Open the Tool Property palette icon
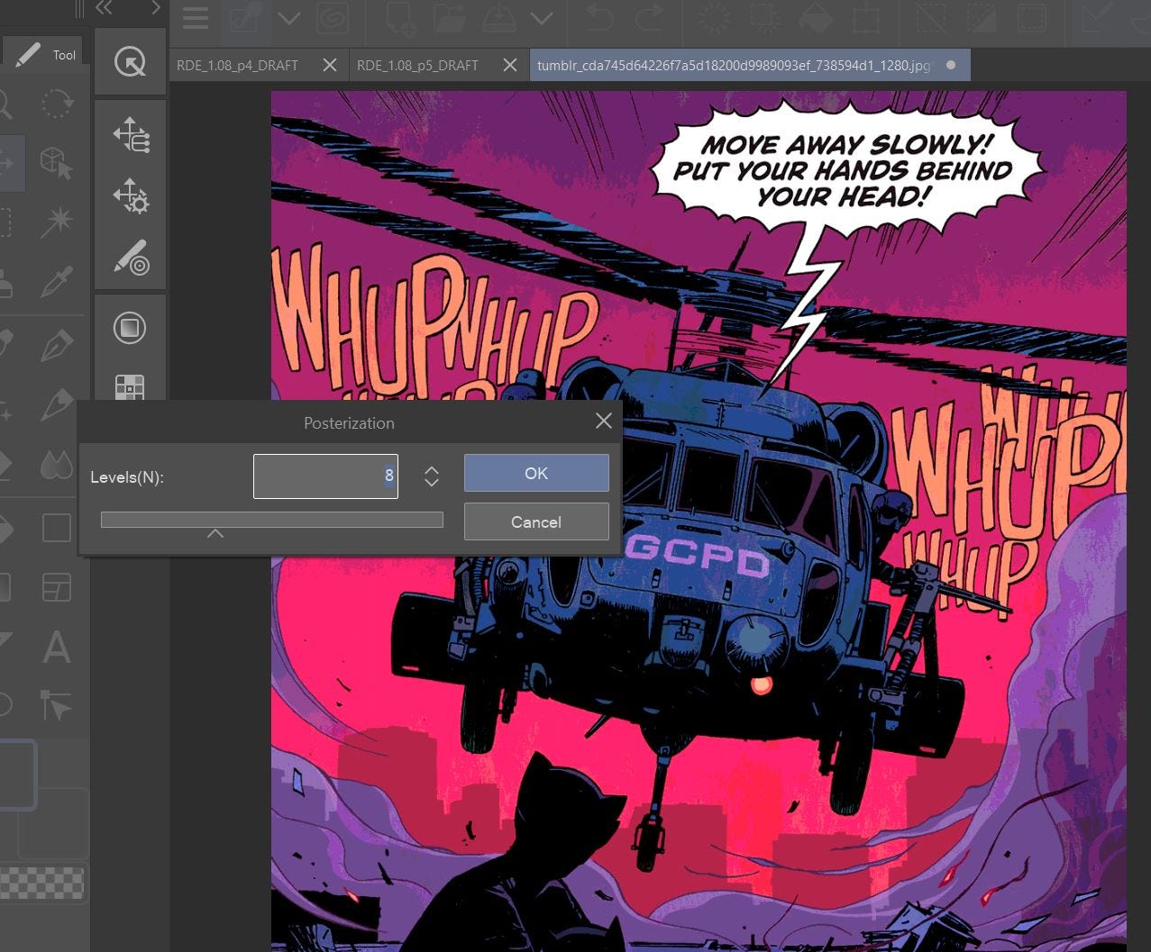 [x=131, y=195]
